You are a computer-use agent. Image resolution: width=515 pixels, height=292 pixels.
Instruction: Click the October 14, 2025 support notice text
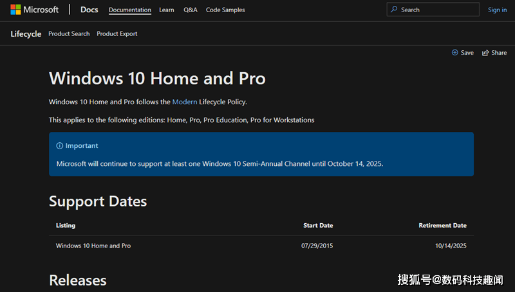(x=220, y=164)
